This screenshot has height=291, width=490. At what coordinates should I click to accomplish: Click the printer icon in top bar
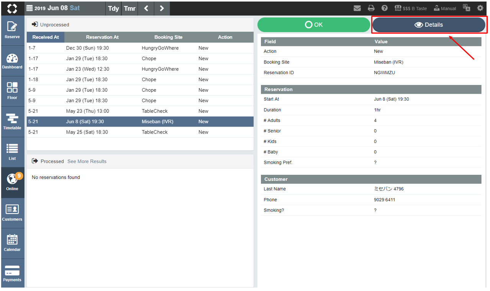(x=371, y=8)
